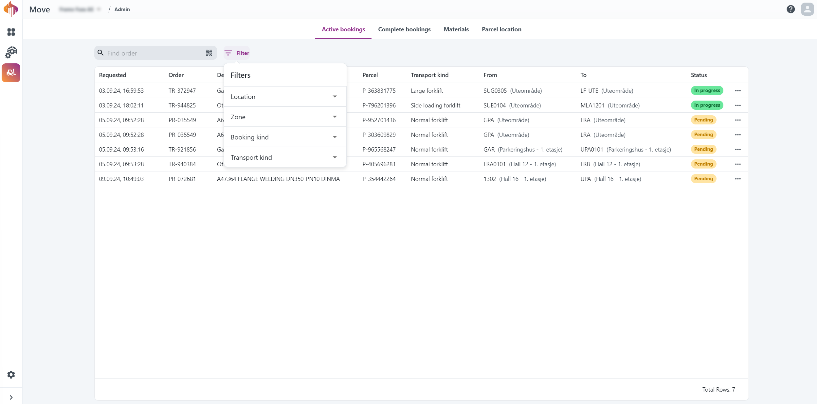Sort by the From column header
This screenshot has height=404, width=817.
tap(490, 75)
